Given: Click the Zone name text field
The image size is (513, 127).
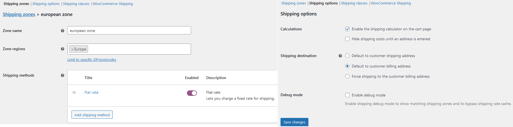Looking at the screenshot, I should coord(129,30).
